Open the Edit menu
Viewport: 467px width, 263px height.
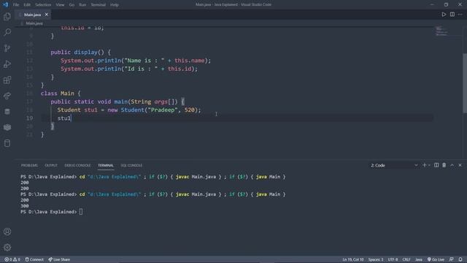(x=27, y=5)
